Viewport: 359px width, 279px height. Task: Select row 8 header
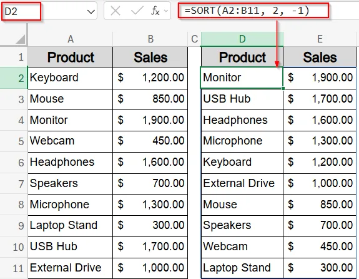(14, 205)
